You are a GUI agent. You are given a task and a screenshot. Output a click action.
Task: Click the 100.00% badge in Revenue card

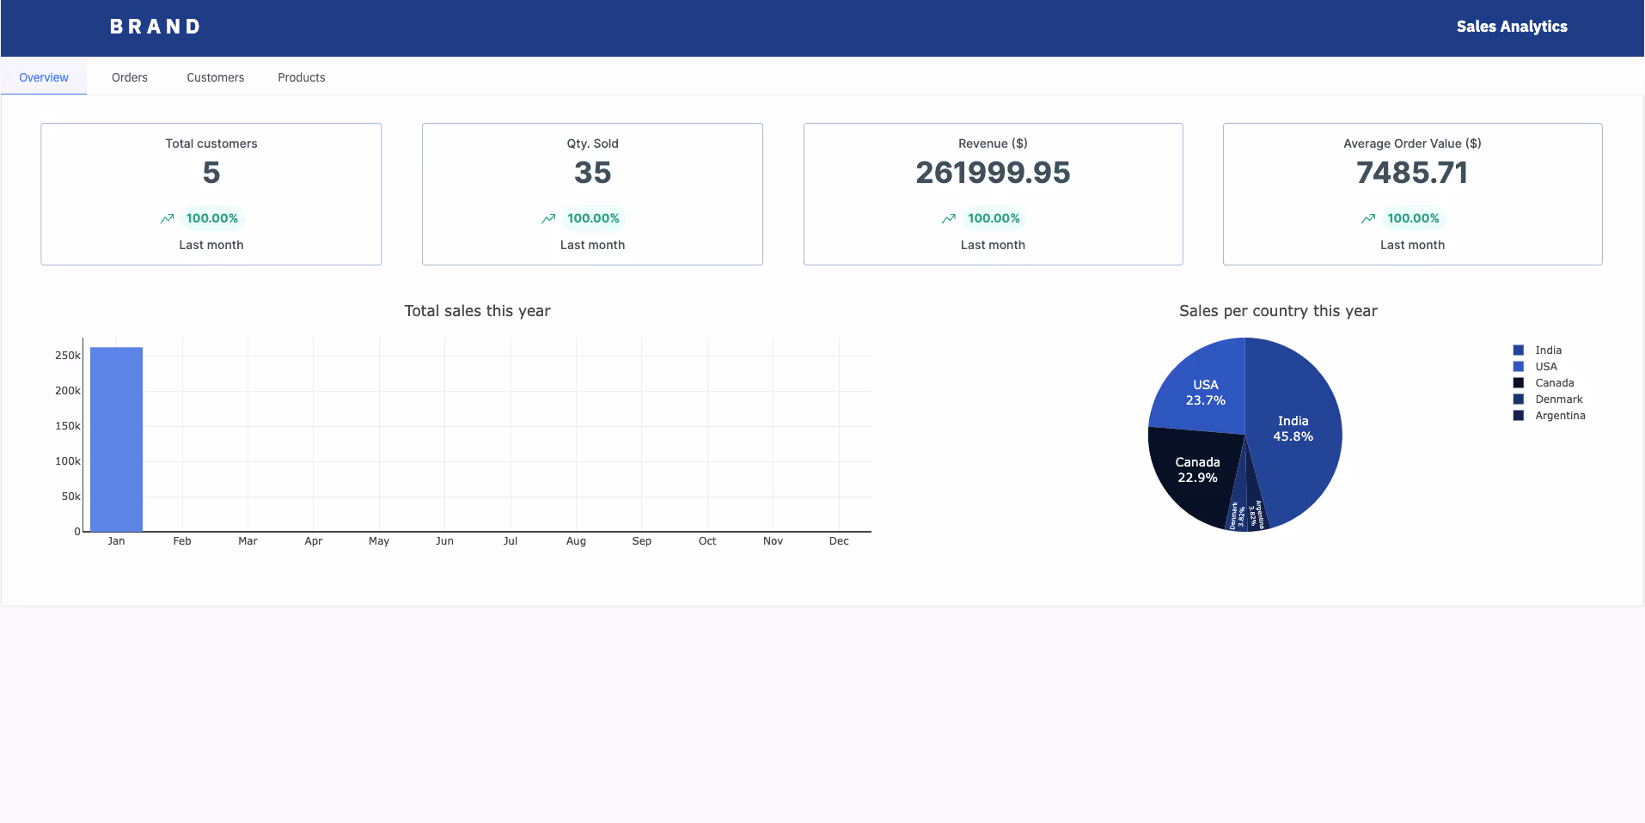(994, 219)
